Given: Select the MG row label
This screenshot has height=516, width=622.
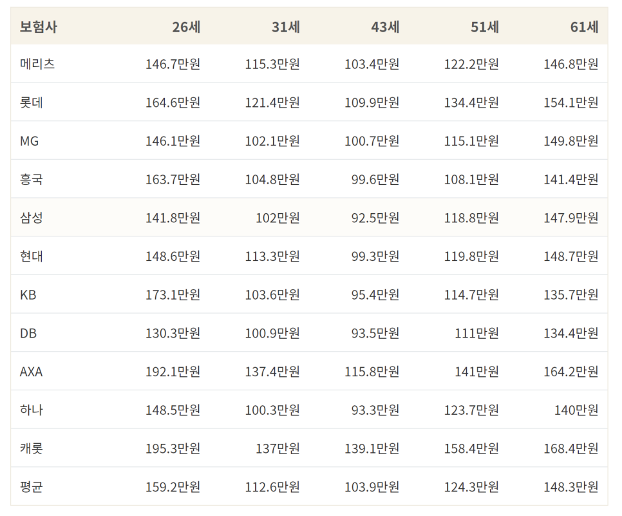Looking at the screenshot, I should tap(30, 141).
